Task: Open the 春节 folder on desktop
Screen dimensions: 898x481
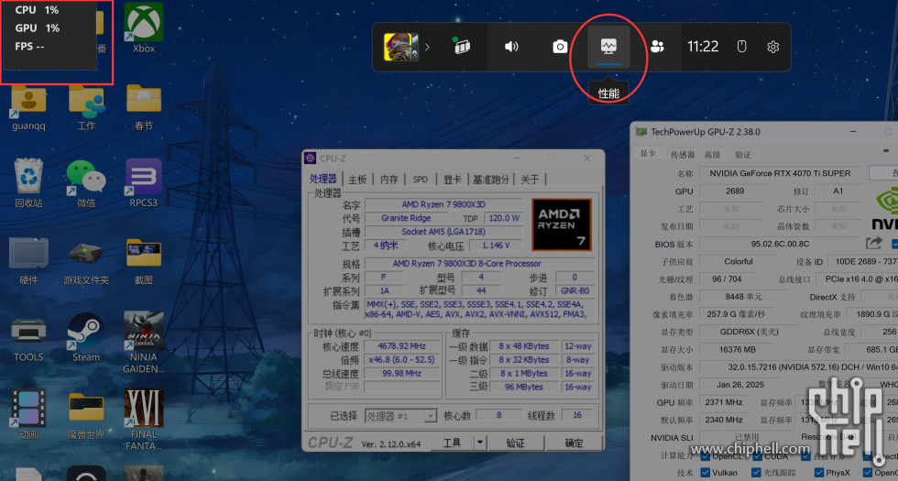Action: [144, 108]
